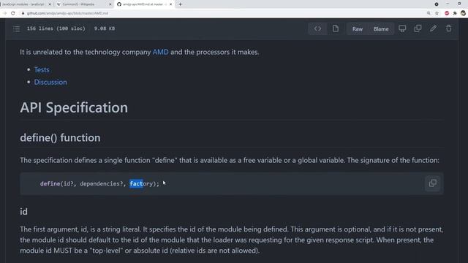Click the 156 lines (100 sloc) text
Viewport: 468px width, 263px height.
(x=56, y=28)
